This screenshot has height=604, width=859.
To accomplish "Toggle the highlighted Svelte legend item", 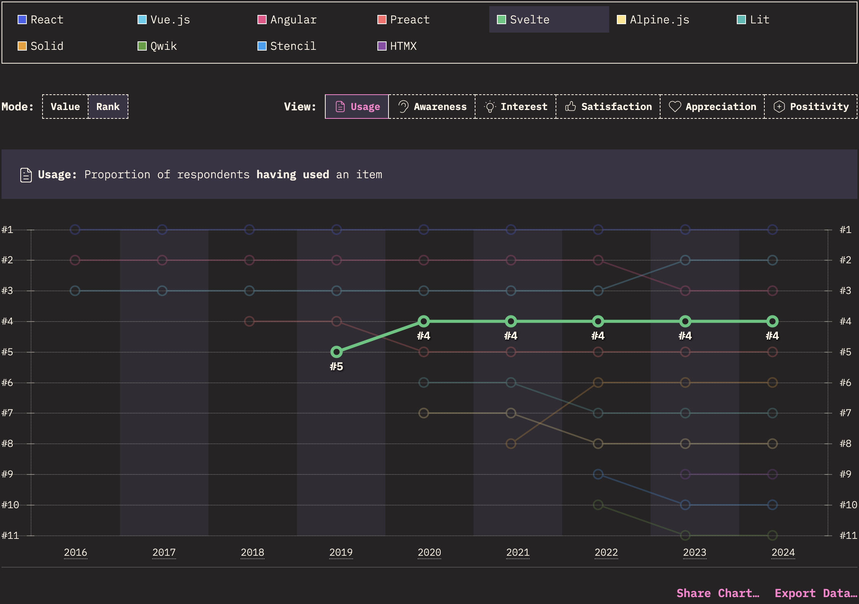I will point(549,20).
